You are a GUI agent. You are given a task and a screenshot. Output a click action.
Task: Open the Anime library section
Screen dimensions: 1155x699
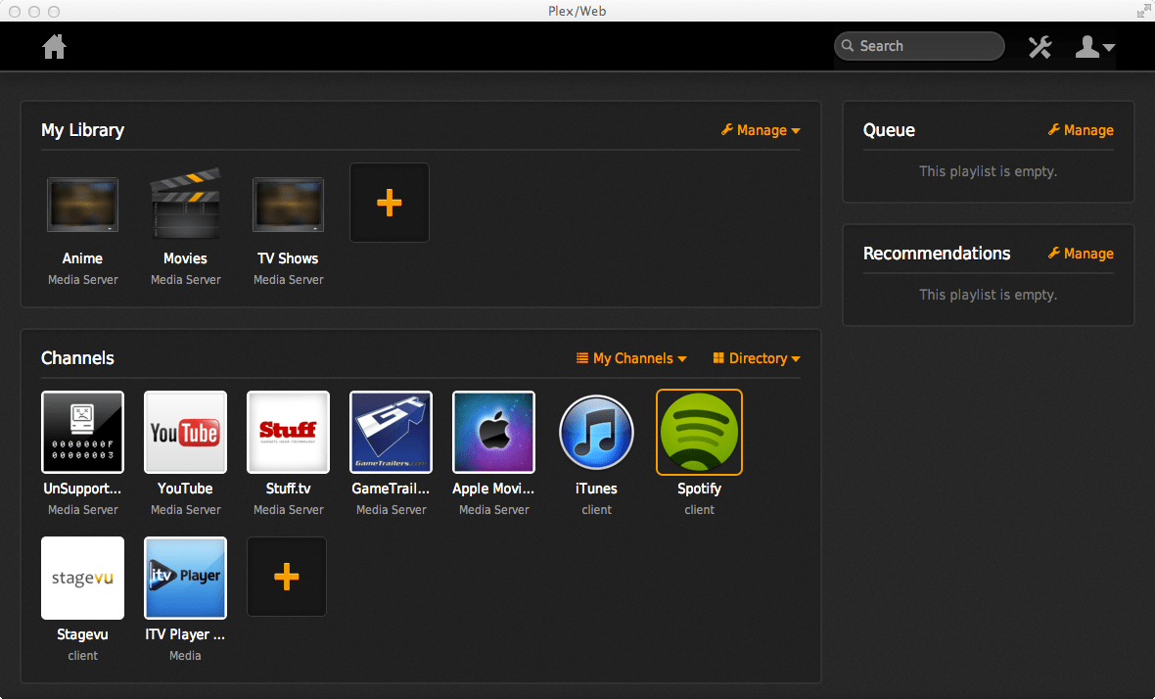pyautogui.click(x=82, y=205)
